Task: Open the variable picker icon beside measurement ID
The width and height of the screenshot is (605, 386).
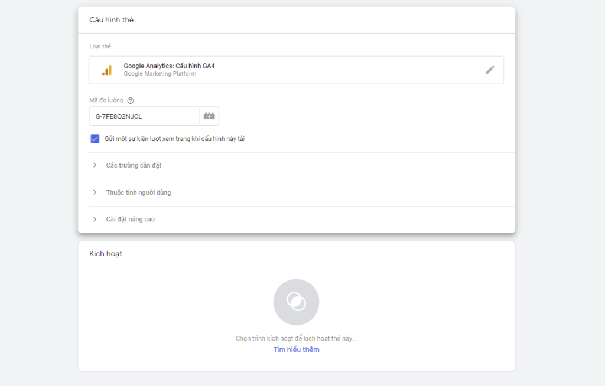Action: (209, 116)
